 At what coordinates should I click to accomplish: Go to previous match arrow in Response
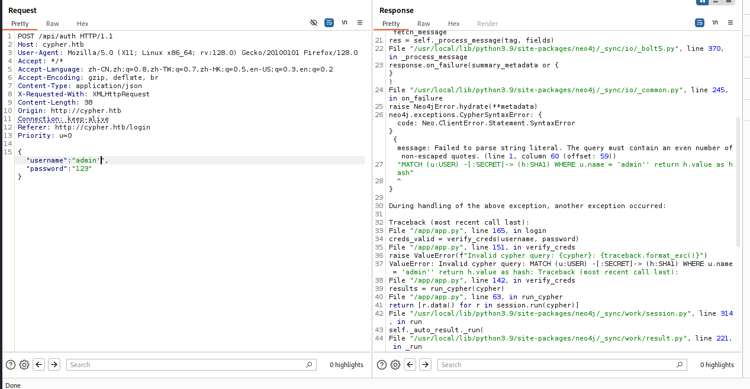point(410,365)
